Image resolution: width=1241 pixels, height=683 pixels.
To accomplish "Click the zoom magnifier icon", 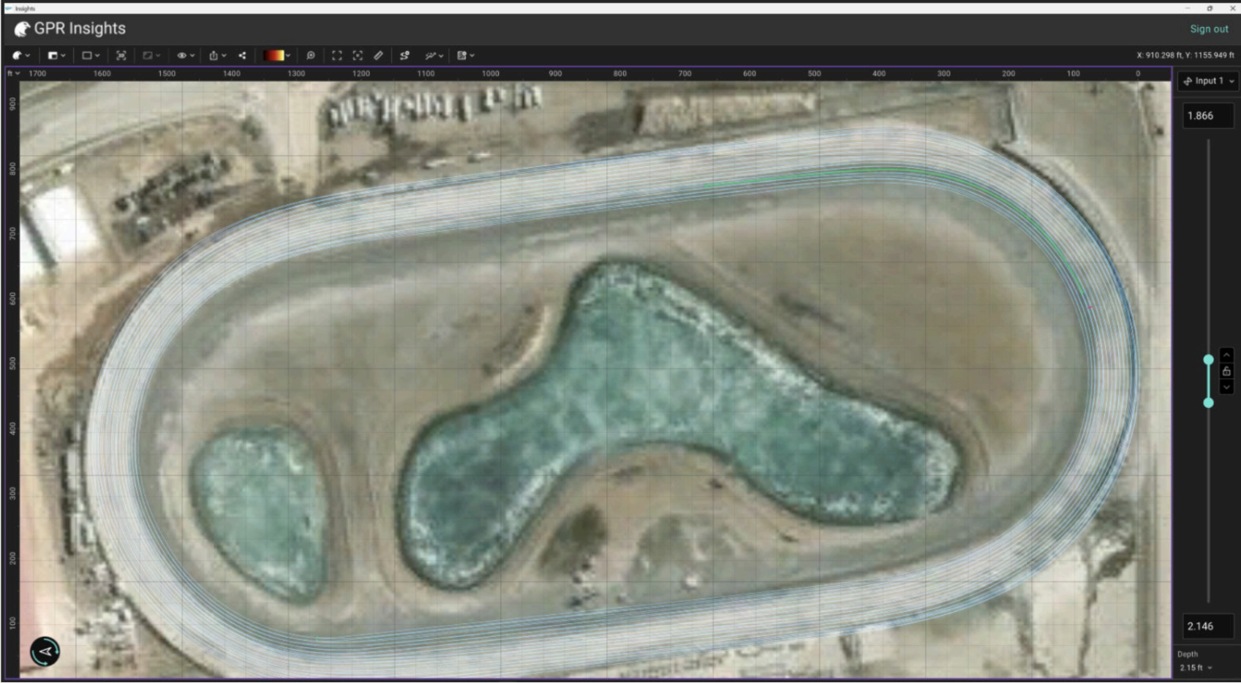I will 311,56.
